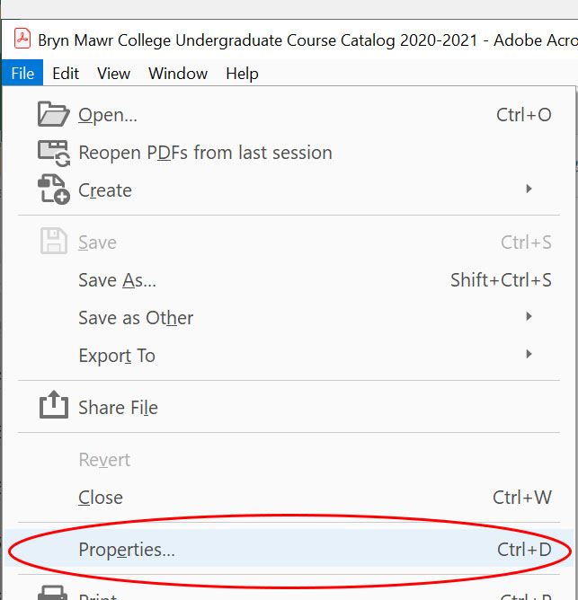Click the printer icon at menu bottom

53,593
